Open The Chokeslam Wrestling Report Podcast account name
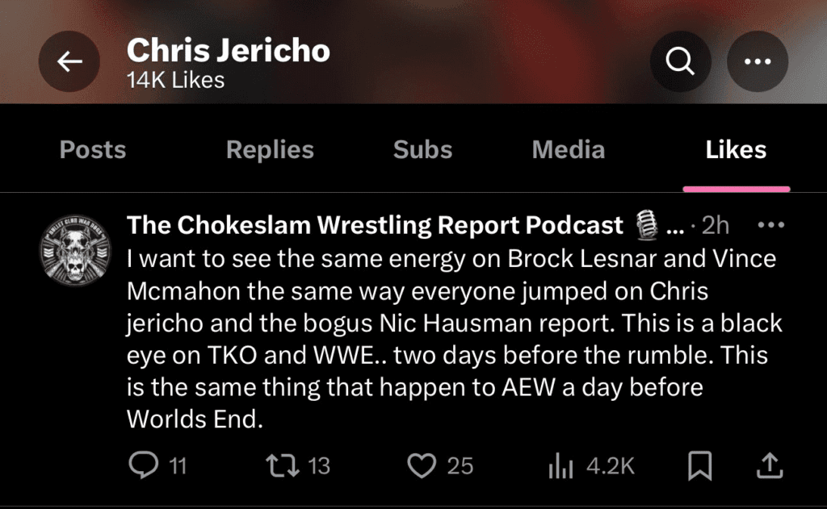The image size is (827, 509). pyautogui.click(x=375, y=226)
